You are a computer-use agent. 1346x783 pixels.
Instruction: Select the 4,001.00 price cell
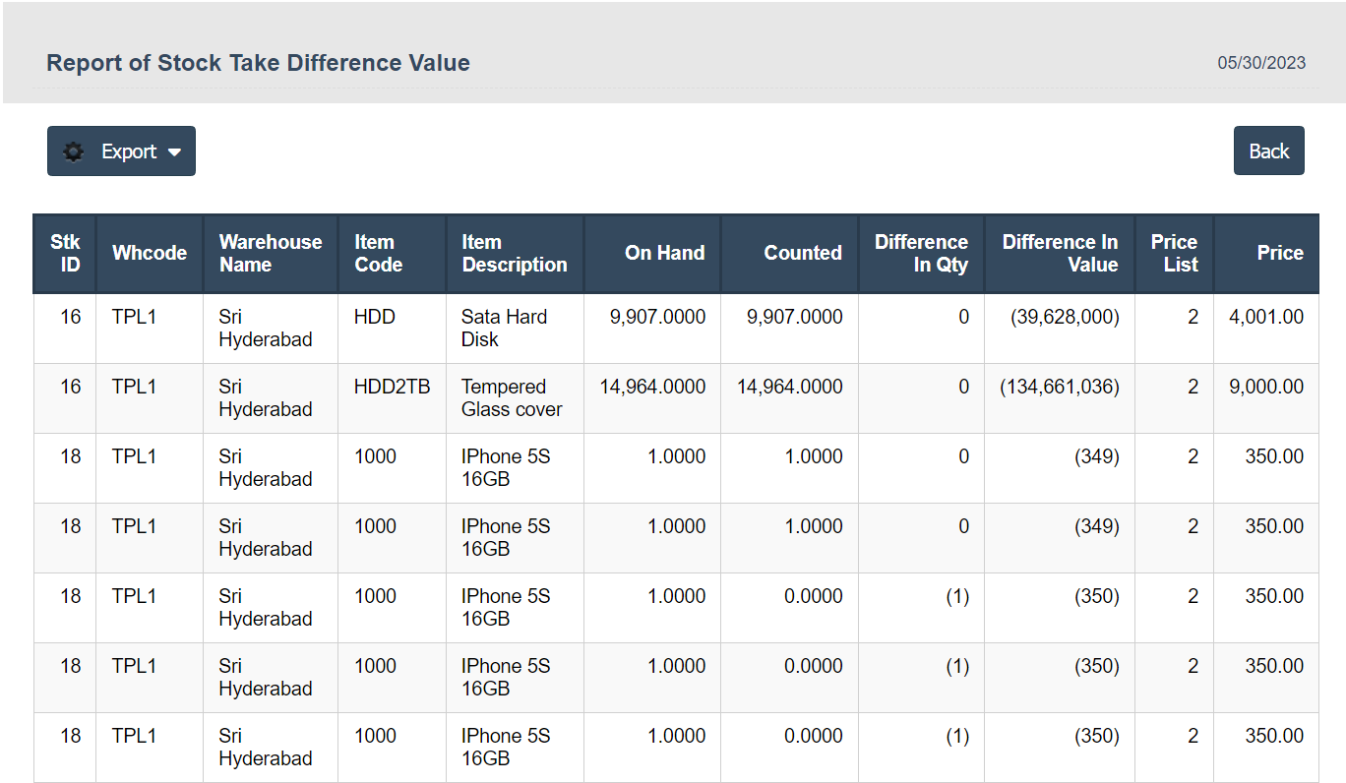(1266, 317)
